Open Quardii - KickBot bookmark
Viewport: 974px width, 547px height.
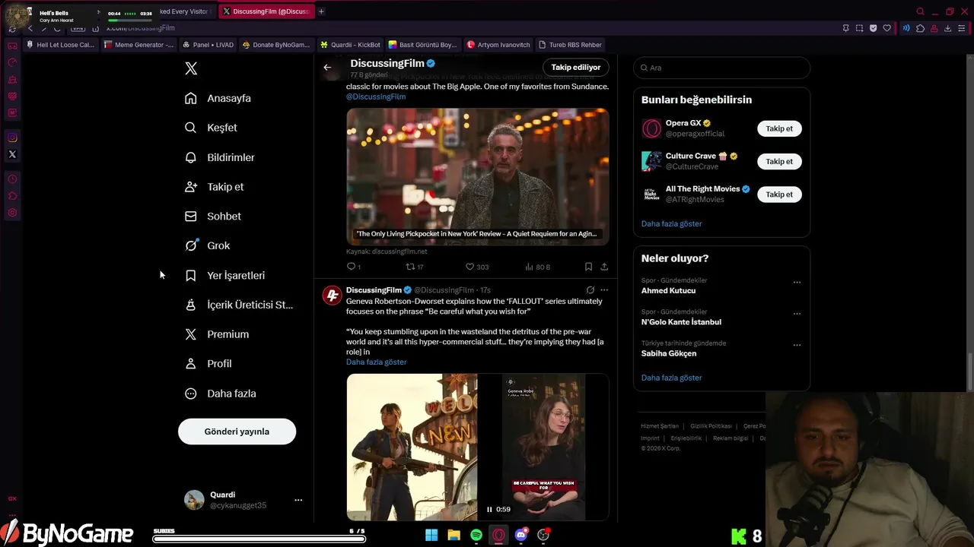click(x=351, y=45)
